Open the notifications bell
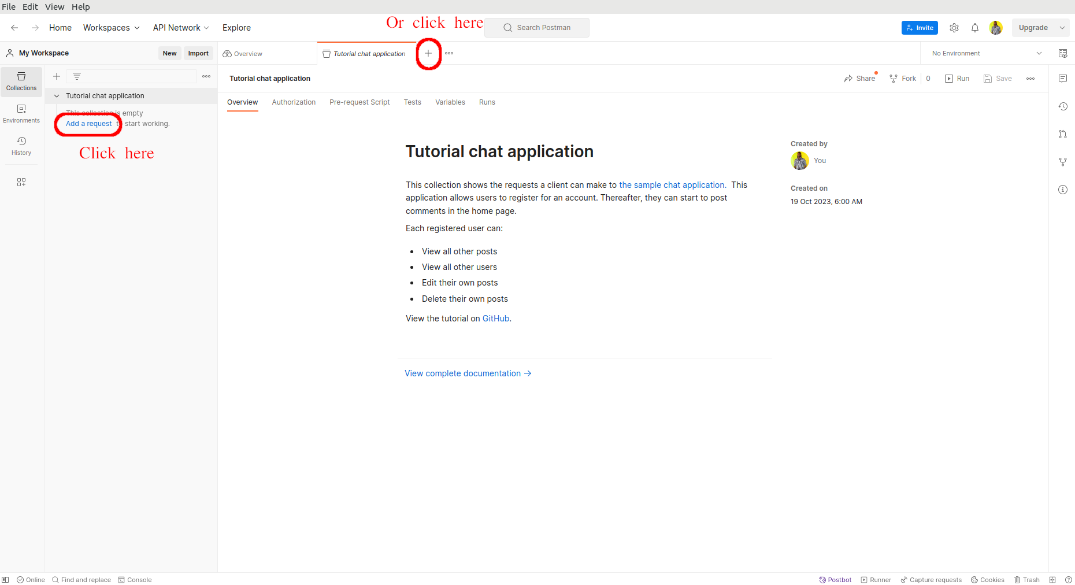Screen dimensions: 1075x585 (x=975, y=28)
